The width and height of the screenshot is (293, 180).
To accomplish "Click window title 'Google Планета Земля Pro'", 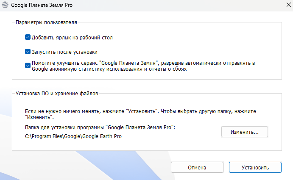I will tap(42, 5).
